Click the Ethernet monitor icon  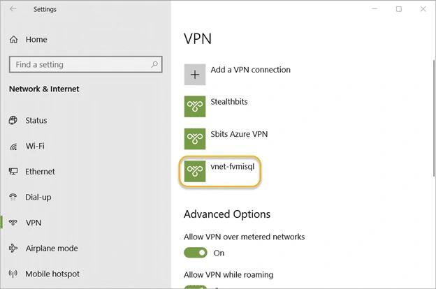point(13,172)
